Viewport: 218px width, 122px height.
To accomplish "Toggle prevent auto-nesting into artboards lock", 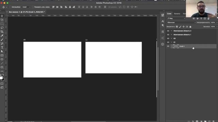I will point(187,26).
